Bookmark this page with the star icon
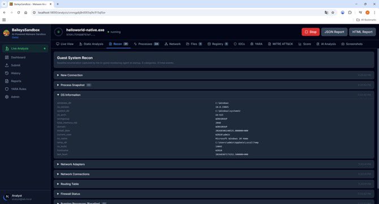Image resolution: width=379 pixels, height=204 pixels. pyautogui.click(x=333, y=12)
